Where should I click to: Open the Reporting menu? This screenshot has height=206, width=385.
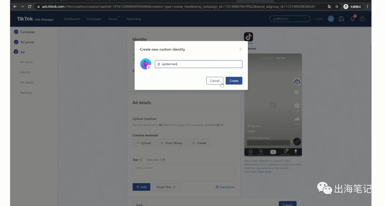pyautogui.click(x=134, y=19)
